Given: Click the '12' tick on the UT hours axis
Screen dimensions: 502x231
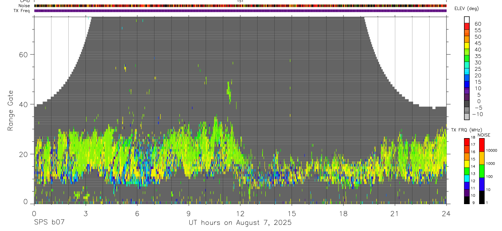Looking at the screenshot, I should [x=240, y=213].
